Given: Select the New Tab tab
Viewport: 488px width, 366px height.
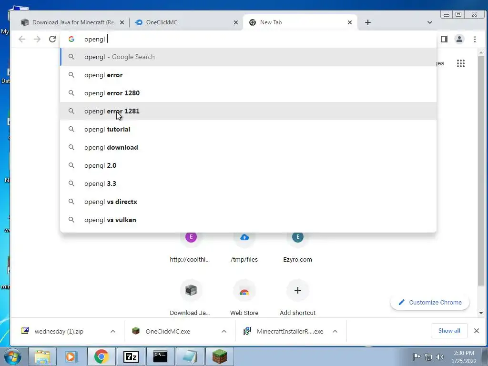Looking at the screenshot, I should click(300, 22).
